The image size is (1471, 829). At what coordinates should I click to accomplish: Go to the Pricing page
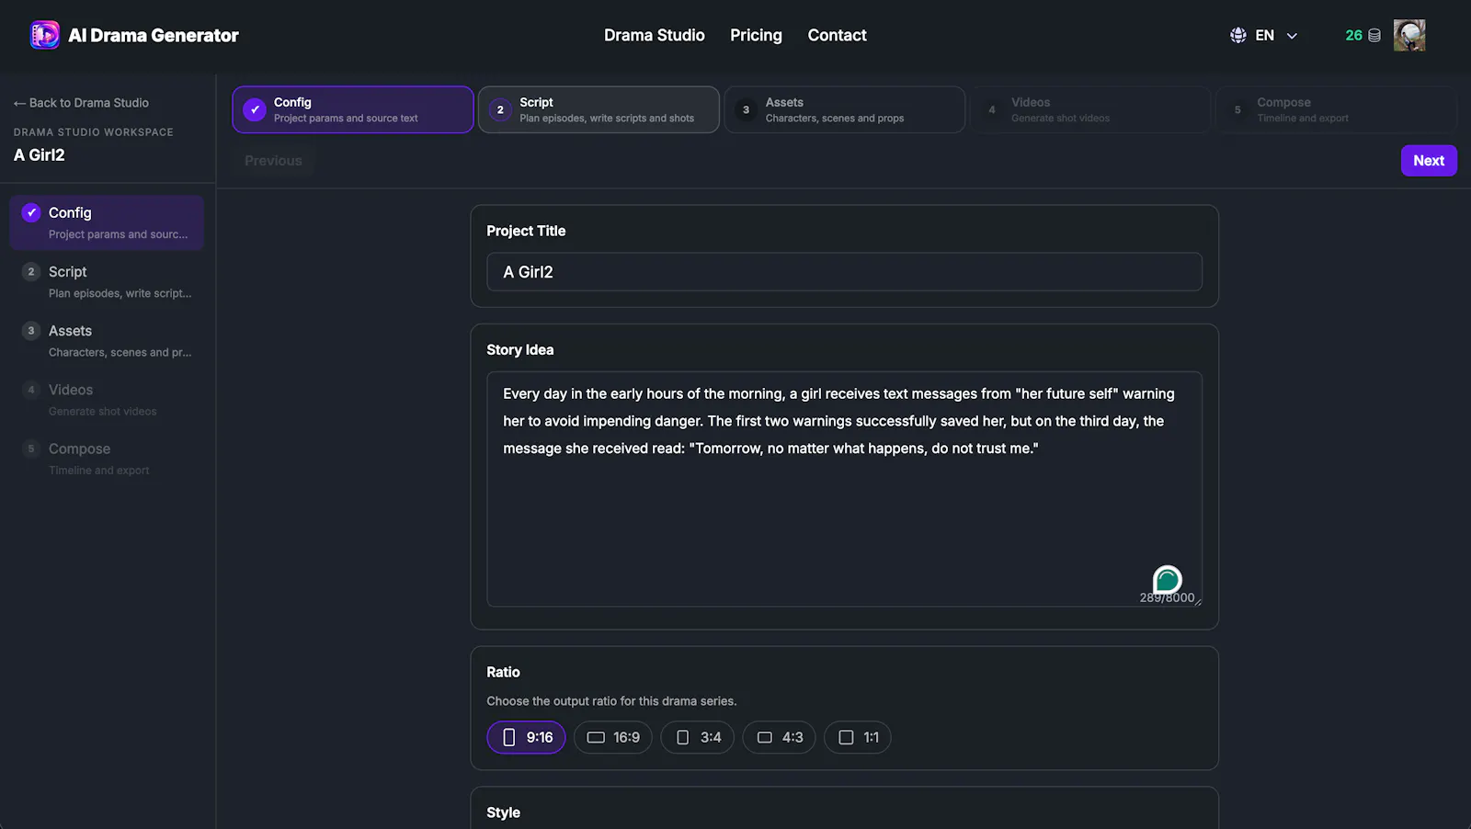click(x=756, y=35)
